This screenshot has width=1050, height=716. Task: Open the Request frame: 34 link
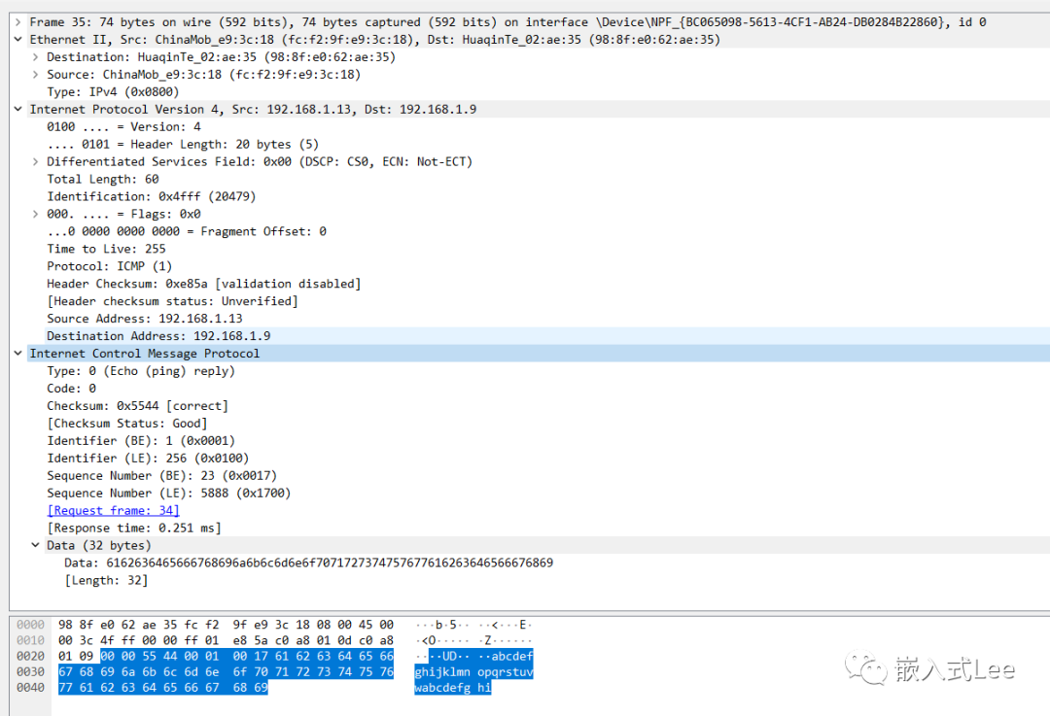tap(113, 511)
